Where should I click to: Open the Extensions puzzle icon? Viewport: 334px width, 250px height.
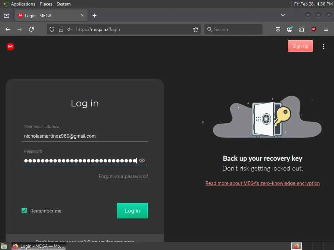pos(302,29)
